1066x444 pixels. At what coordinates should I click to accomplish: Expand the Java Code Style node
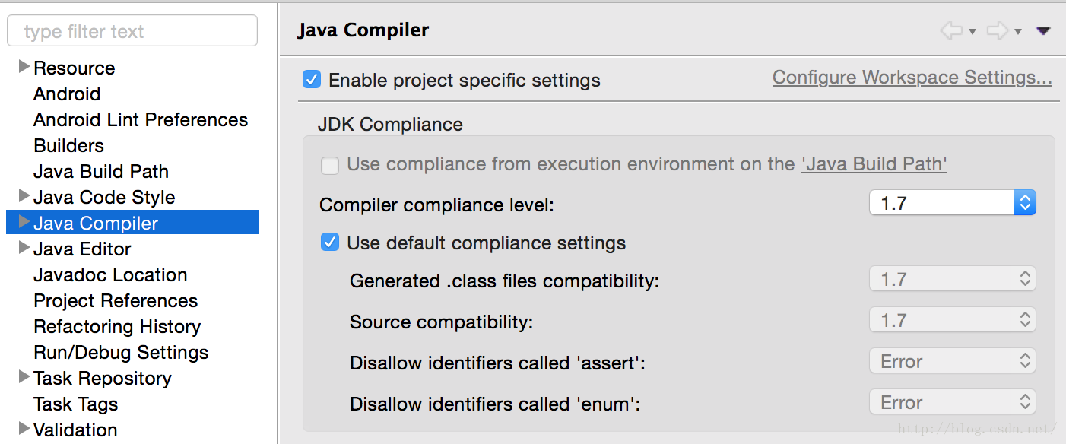click(x=24, y=196)
